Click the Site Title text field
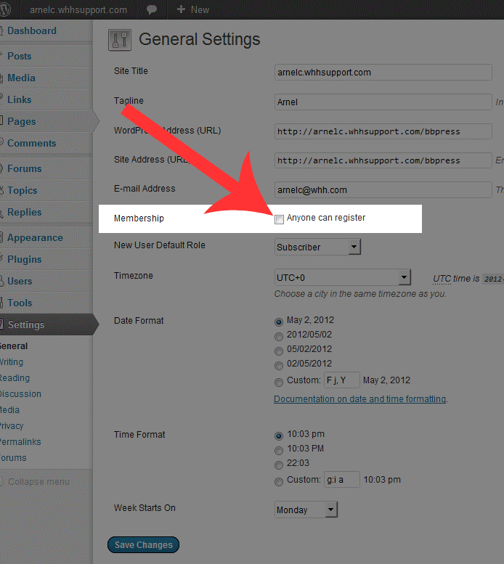The width and height of the screenshot is (504, 564). point(383,73)
